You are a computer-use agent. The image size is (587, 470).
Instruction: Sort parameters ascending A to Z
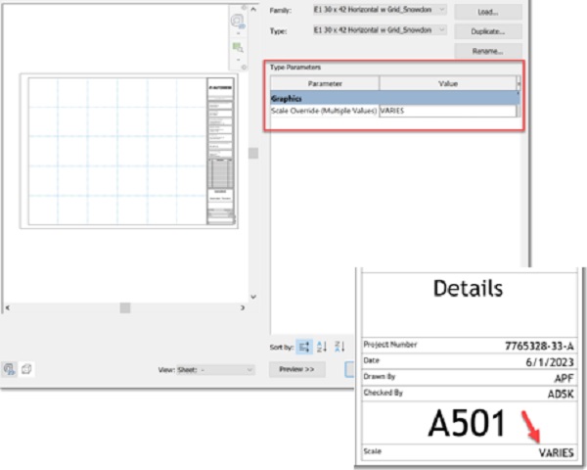pos(322,347)
